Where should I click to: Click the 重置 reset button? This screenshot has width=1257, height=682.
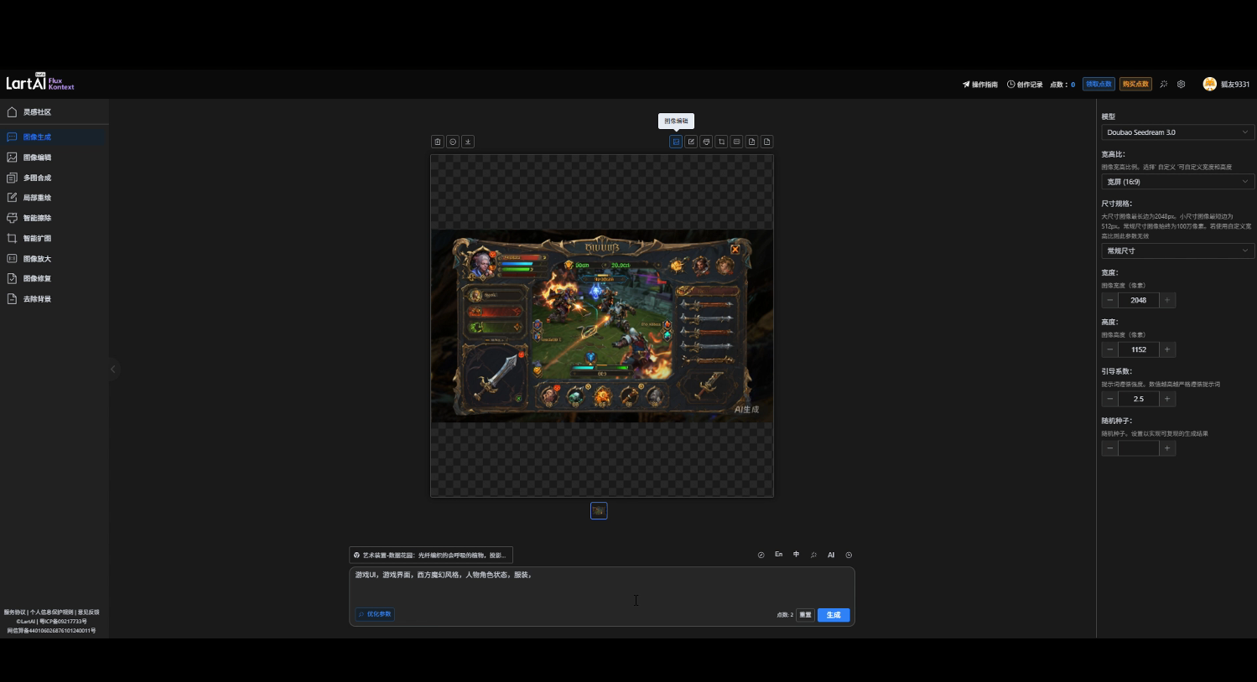[805, 615]
